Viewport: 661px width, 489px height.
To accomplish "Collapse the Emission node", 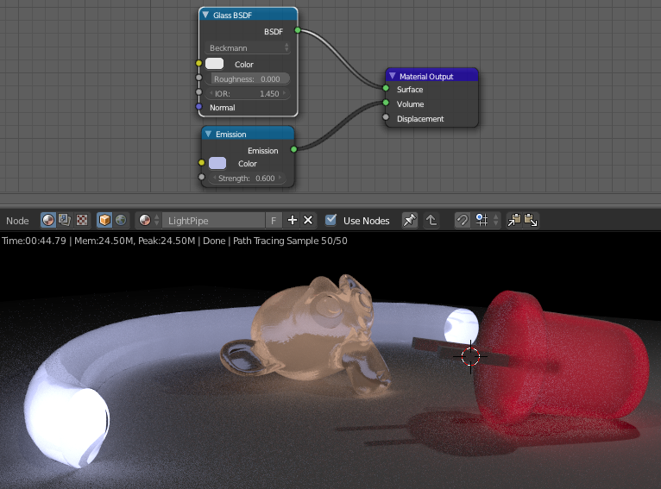I will pos(208,134).
